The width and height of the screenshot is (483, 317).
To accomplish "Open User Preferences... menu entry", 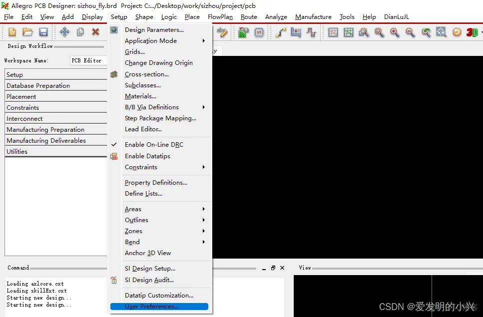I will (159, 307).
